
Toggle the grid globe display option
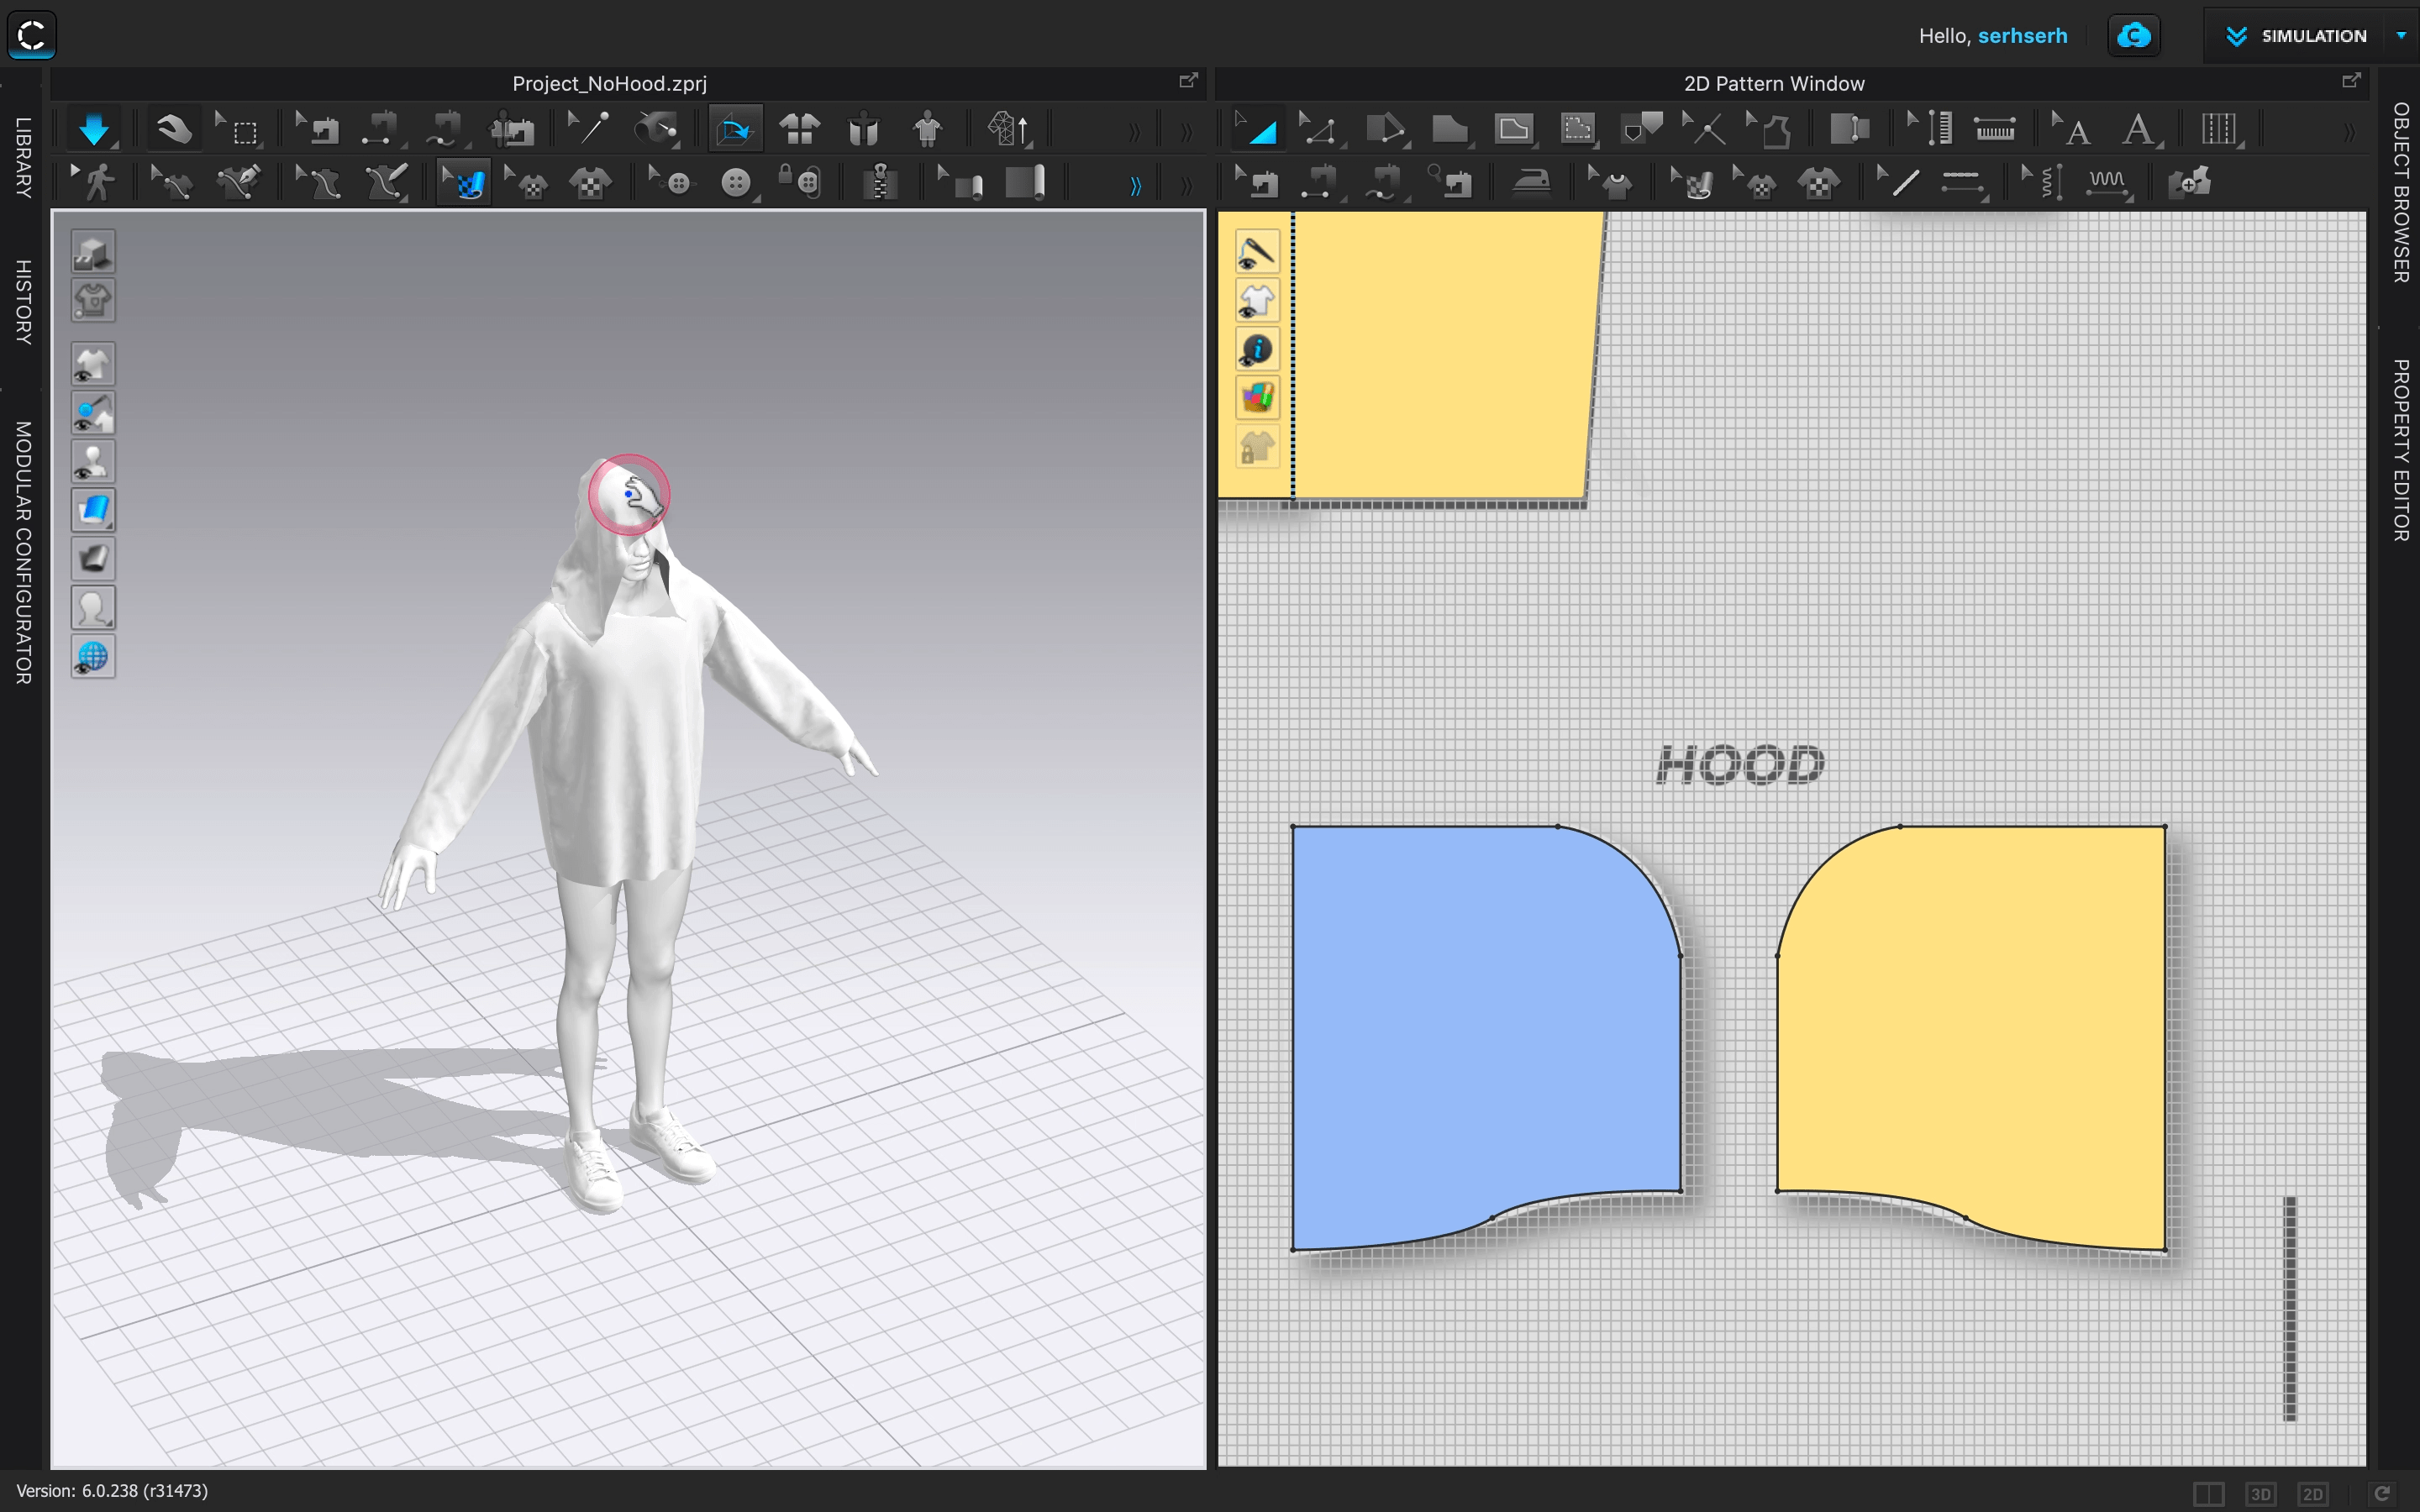(x=93, y=655)
